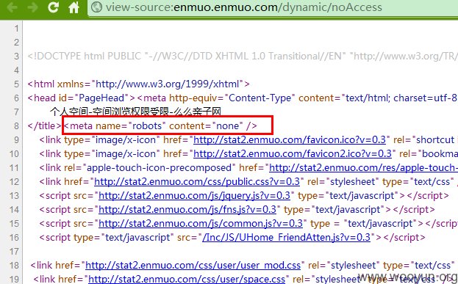This screenshot has height=284, width=458.
Task: Open the css/user/user_mod.css link
Action: click(193, 266)
